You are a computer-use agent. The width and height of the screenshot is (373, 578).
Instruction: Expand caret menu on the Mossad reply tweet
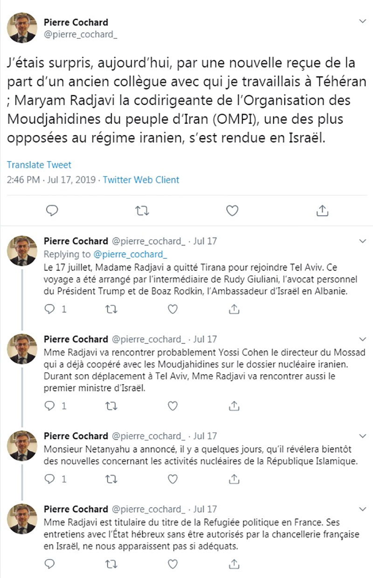pos(363,339)
